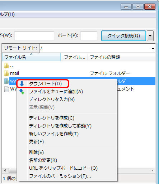Expand the quick connect history dropdown arrow
Screen dimensions: 159x184
click(150, 36)
